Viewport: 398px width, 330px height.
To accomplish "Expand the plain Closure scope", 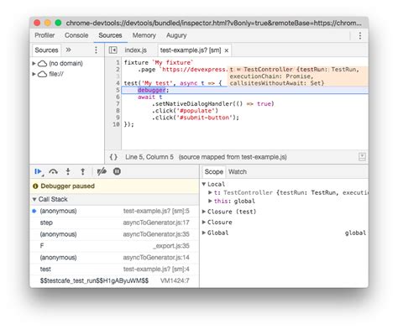I will point(204,223).
